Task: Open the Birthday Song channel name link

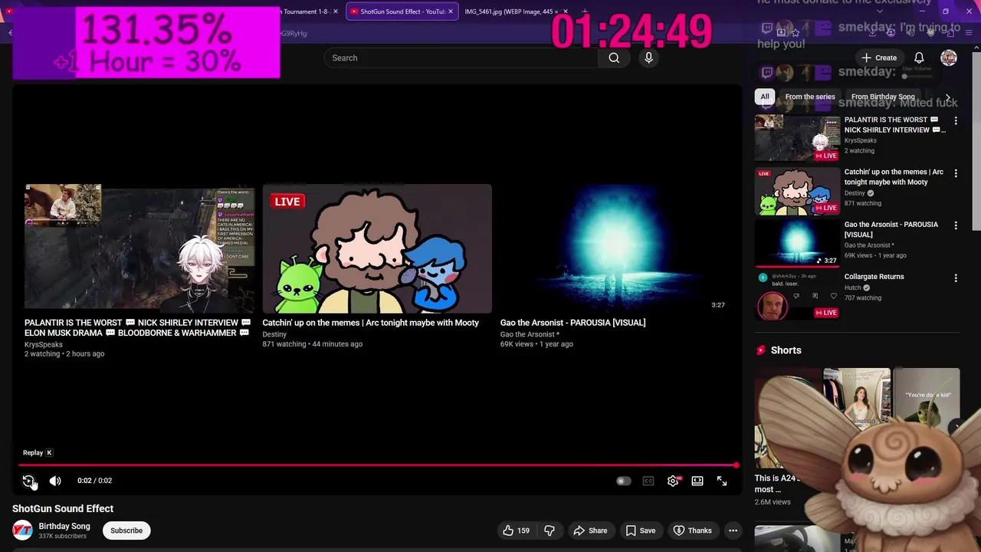Action: click(64, 526)
